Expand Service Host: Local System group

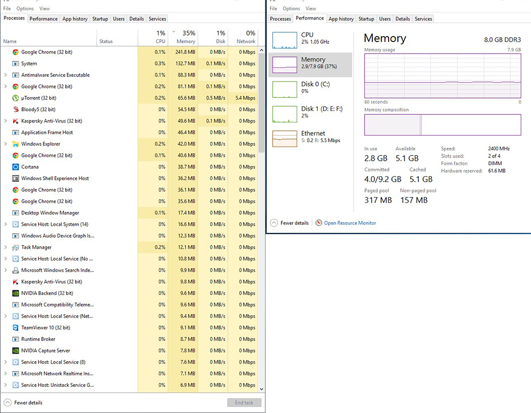click(x=5, y=224)
